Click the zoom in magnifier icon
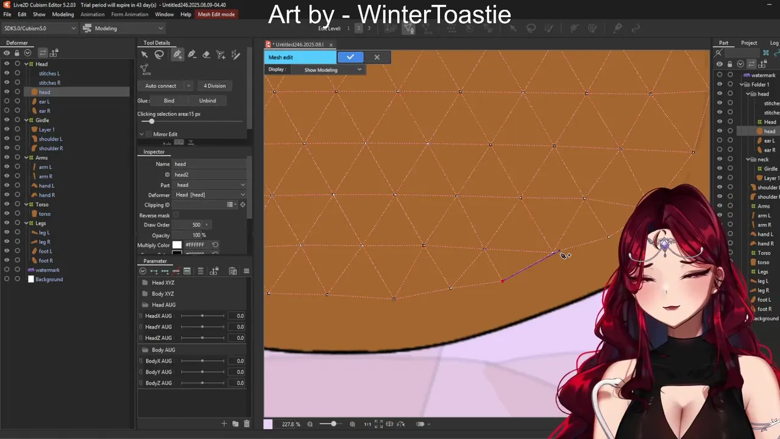The image size is (780, 439). pyautogui.click(x=353, y=424)
